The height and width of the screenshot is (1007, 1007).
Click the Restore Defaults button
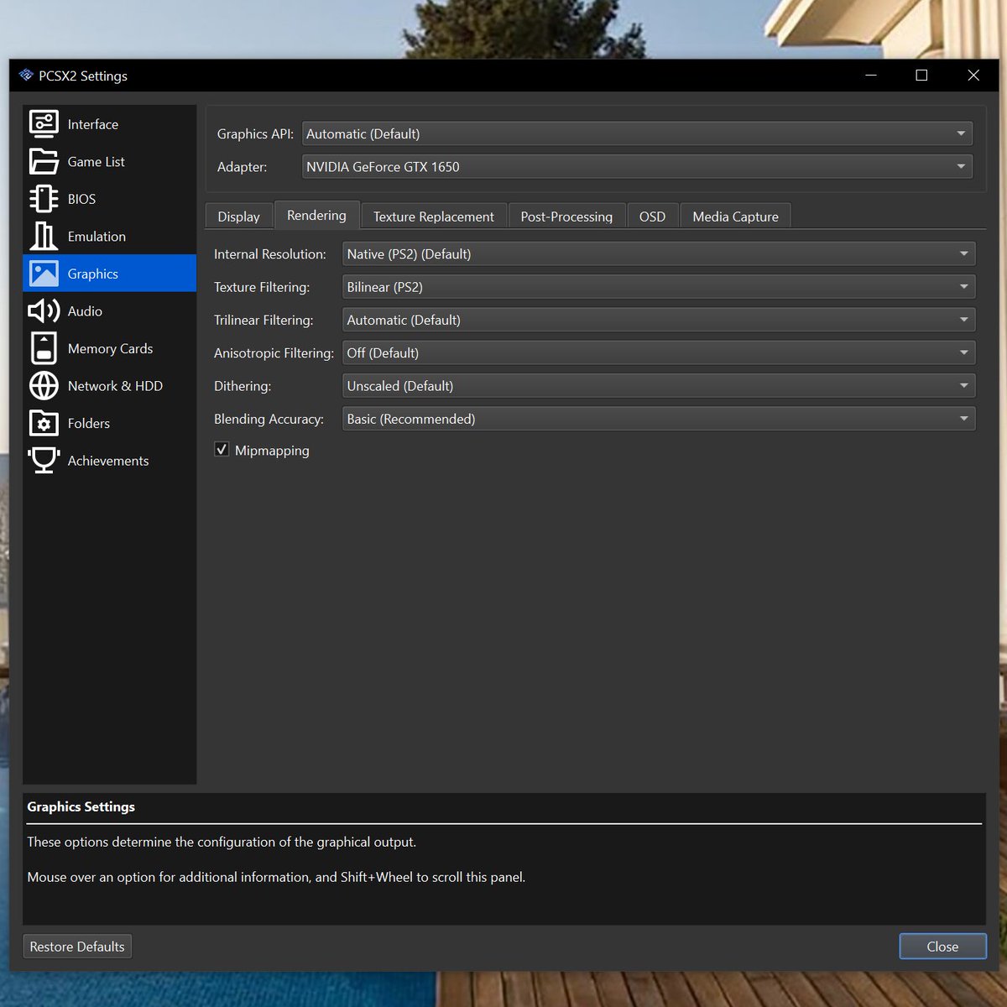77,947
